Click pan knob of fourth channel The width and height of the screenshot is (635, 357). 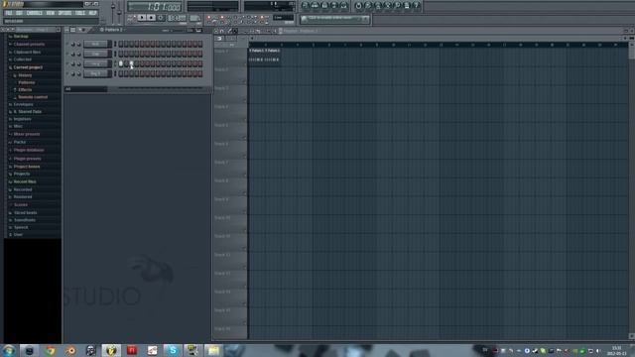(72, 73)
